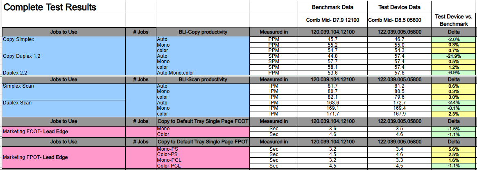
Task: Click the Test Device vs. Benchmark cell
Action: tap(454, 20)
